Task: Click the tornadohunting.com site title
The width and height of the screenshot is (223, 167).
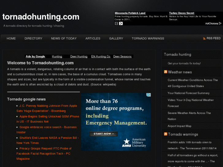Action: tap(41, 17)
